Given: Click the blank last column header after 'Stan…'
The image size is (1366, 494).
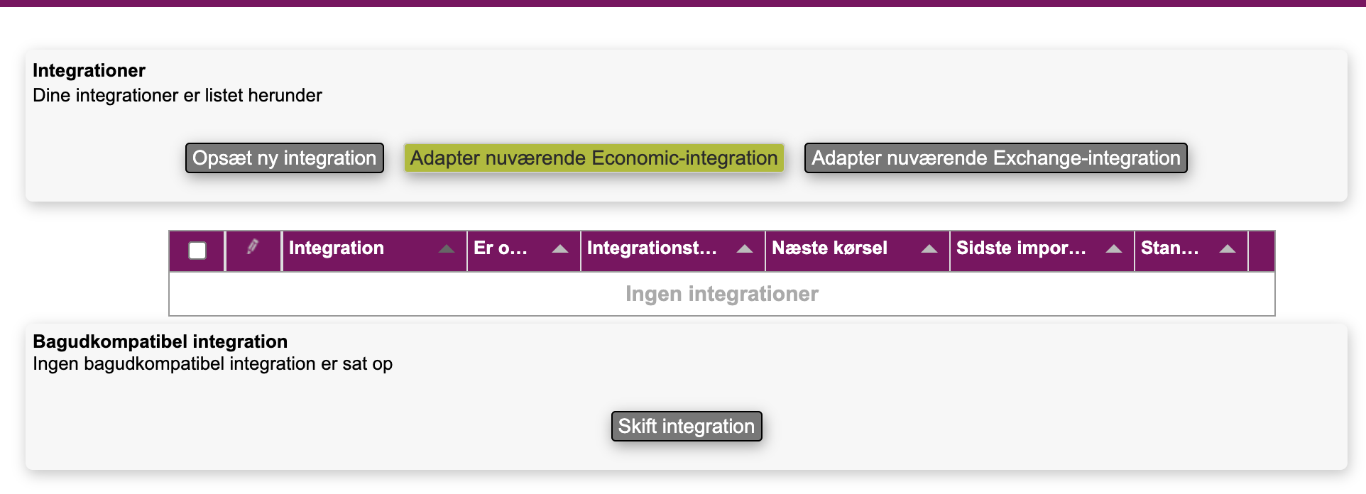Looking at the screenshot, I should click(1261, 251).
